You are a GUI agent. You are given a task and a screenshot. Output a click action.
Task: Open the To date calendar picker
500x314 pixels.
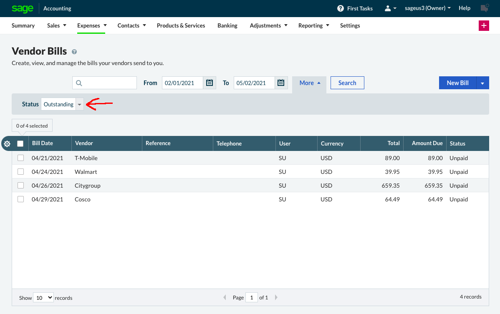pos(281,83)
